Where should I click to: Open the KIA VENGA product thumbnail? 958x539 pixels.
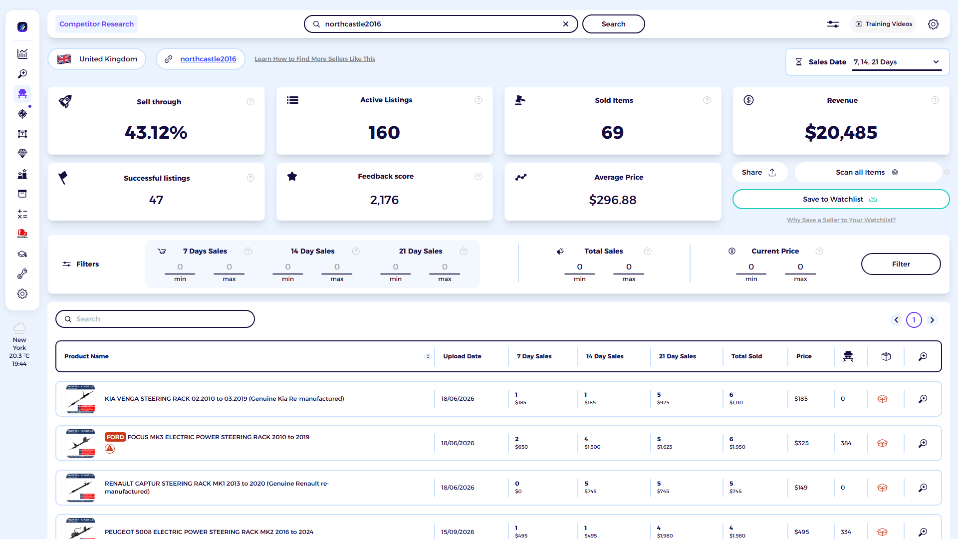tap(80, 399)
